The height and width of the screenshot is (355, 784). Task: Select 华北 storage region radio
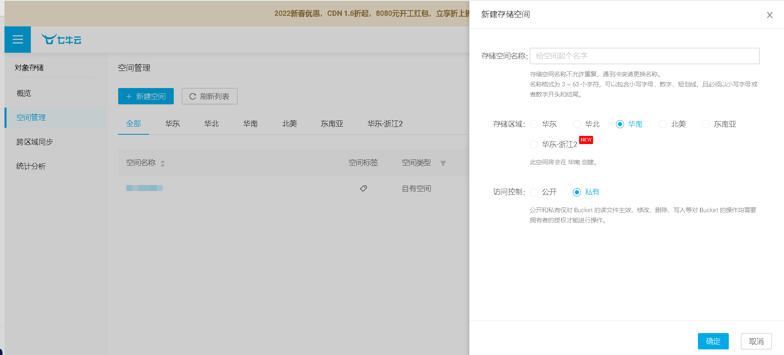pos(577,124)
